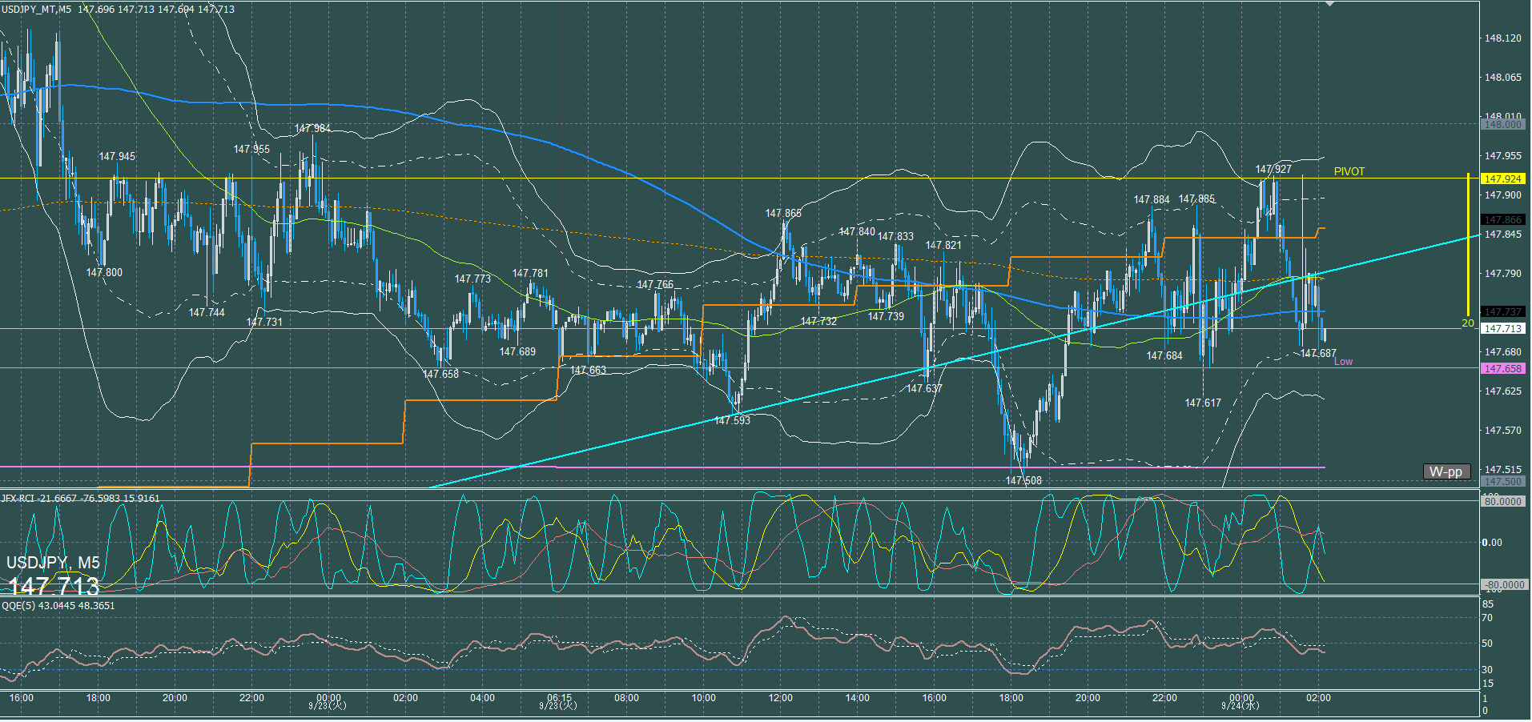The width and height of the screenshot is (1532, 722).
Task: Click the 80.0000 RCI level tag
Action: [x=1502, y=501]
